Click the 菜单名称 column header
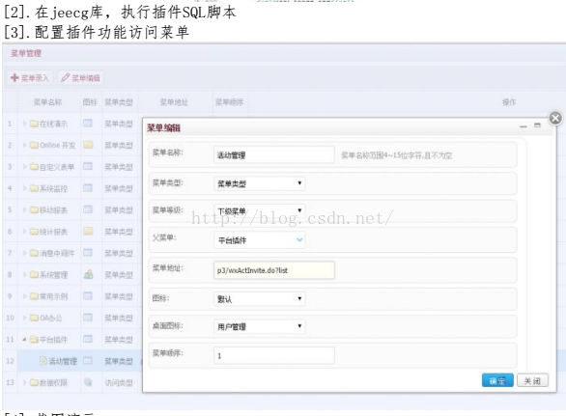This screenshot has width=566, height=416. coord(47,102)
